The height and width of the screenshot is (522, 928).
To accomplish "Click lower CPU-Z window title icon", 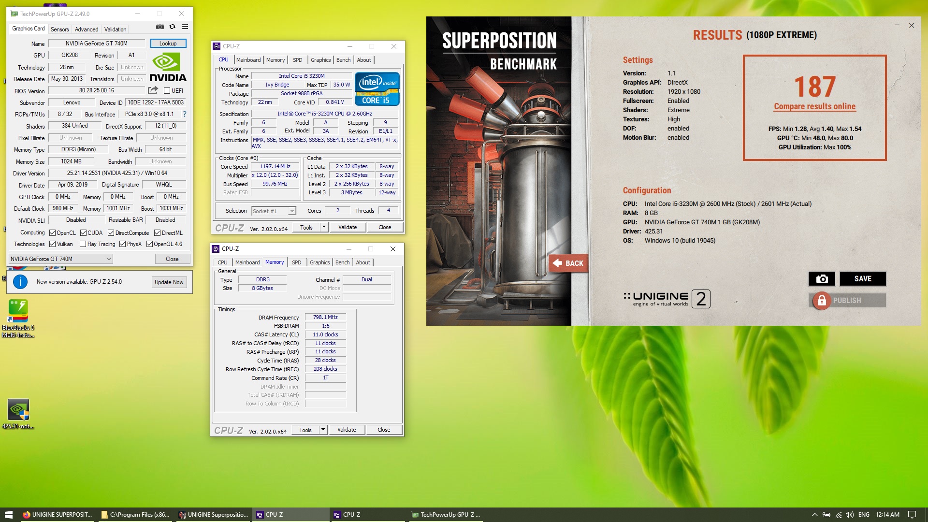I will 216,249.
